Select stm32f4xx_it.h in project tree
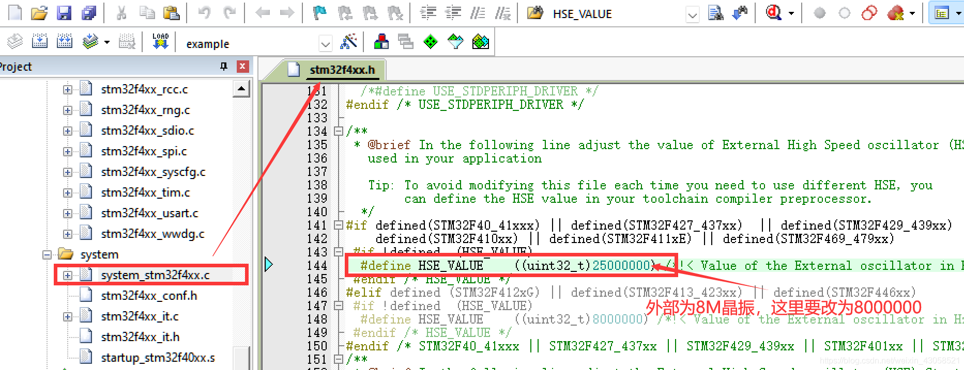964x370 pixels. [140, 337]
